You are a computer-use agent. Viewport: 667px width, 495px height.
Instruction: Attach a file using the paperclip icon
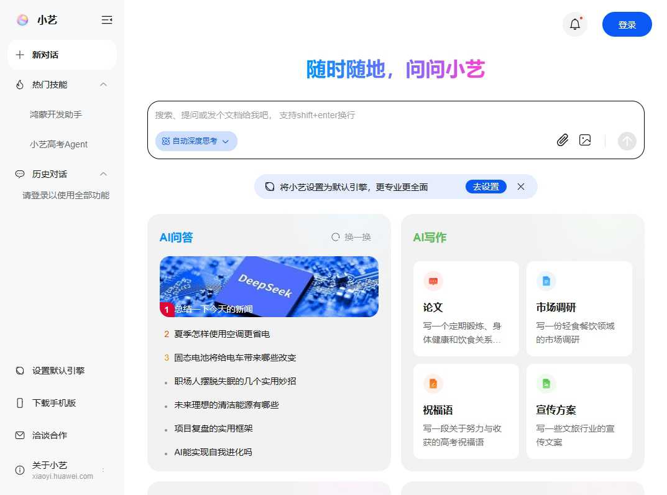(x=562, y=140)
